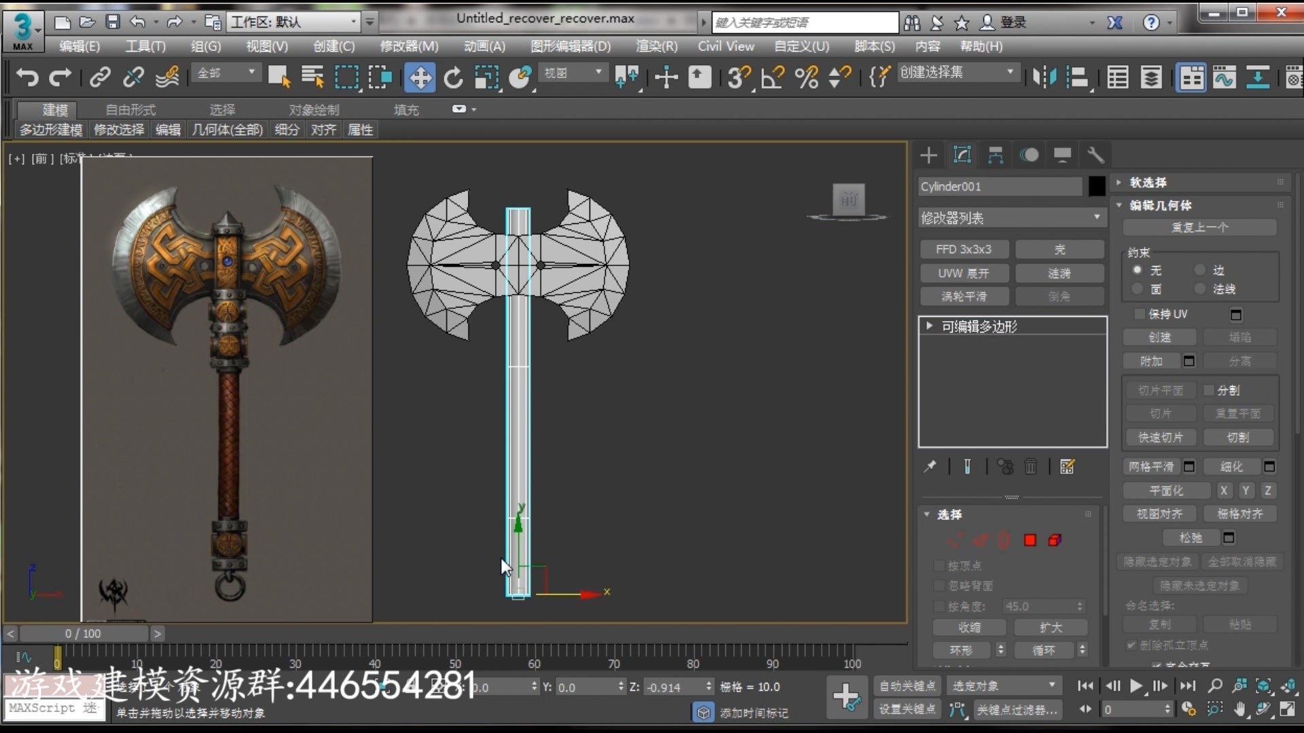
Task: Click the UVW 展开 modifier button
Action: coord(964,273)
